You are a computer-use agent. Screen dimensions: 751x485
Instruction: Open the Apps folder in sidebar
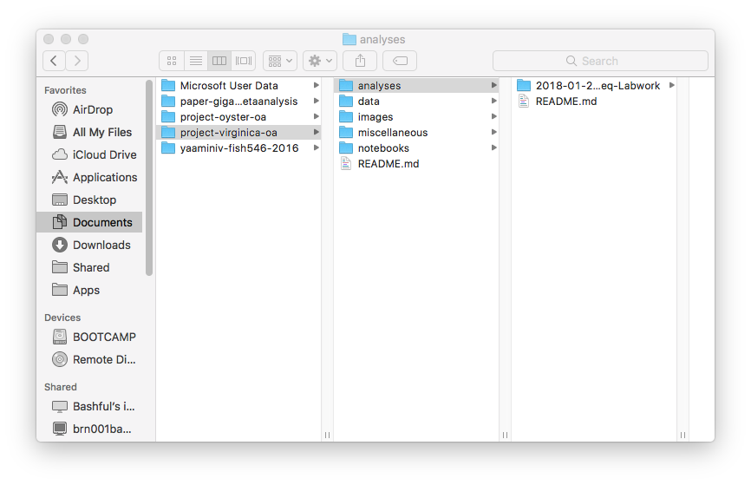89,290
